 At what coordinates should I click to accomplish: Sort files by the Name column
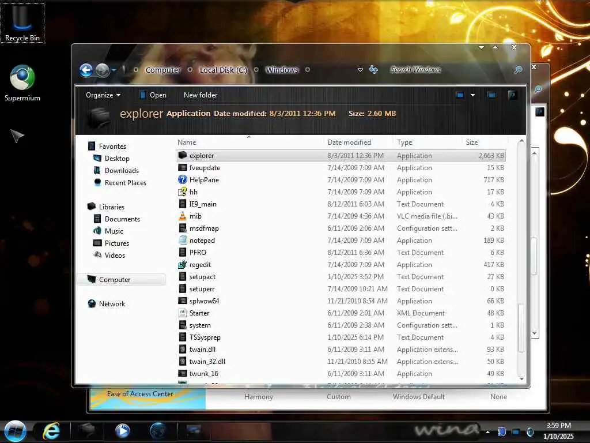pyautogui.click(x=249, y=142)
